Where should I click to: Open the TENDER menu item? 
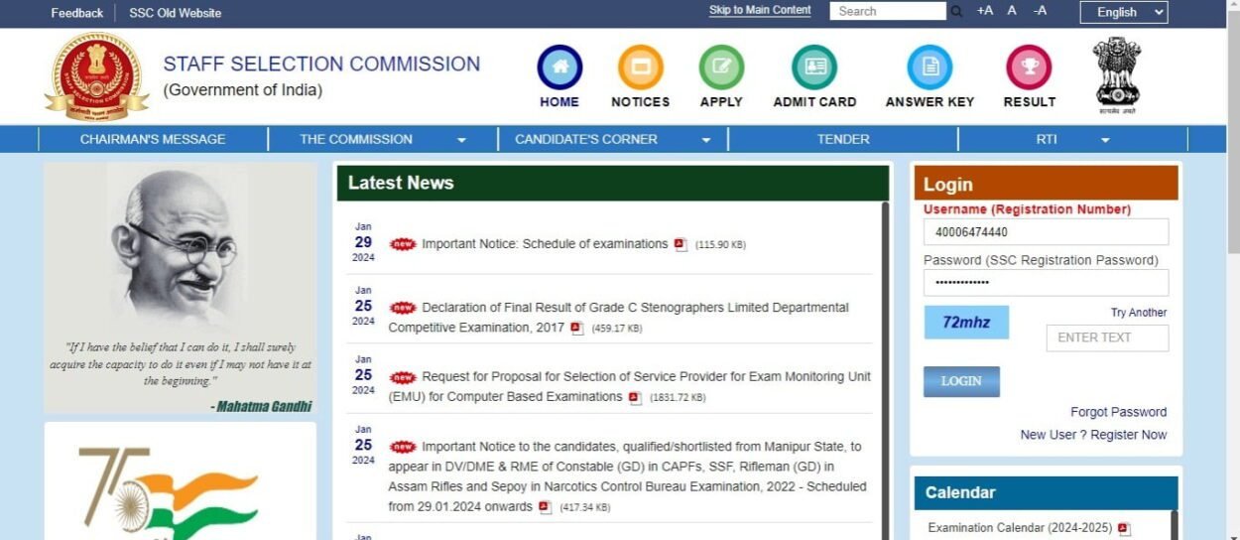tap(843, 139)
